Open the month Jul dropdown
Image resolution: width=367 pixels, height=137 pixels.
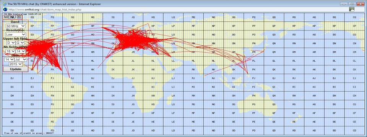[x=21, y=59]
